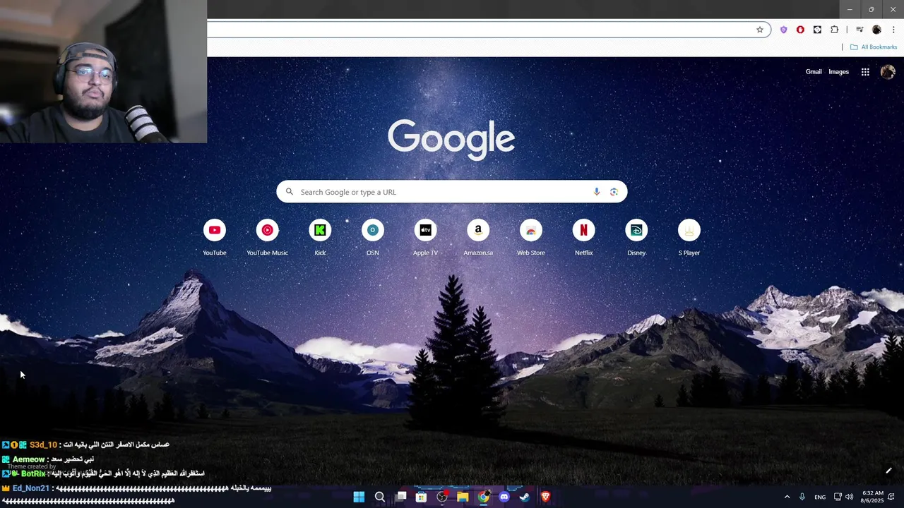Open the YouTube Music shortcut
This screenshot has height=508, width=904.
tap(267, 238)
